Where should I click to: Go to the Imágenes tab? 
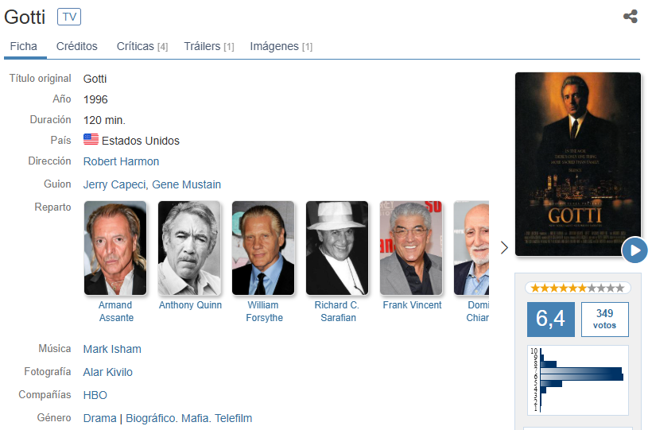[x=281, y=46]
